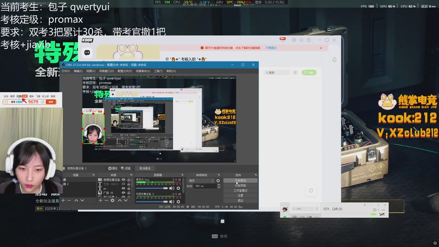Toggle visibility of 视频采集设备 source

(123, 180)
